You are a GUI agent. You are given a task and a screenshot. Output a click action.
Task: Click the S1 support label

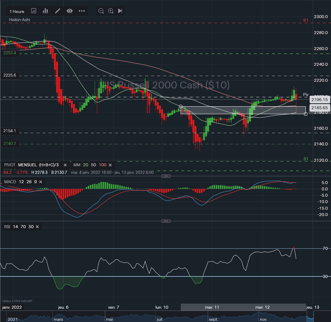coord(306,159)
